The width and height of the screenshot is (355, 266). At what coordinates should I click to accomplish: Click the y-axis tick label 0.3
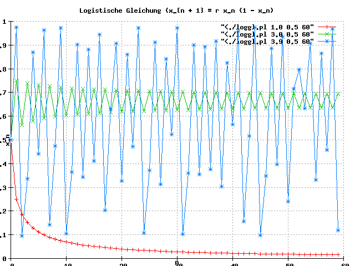click(4, 187)
